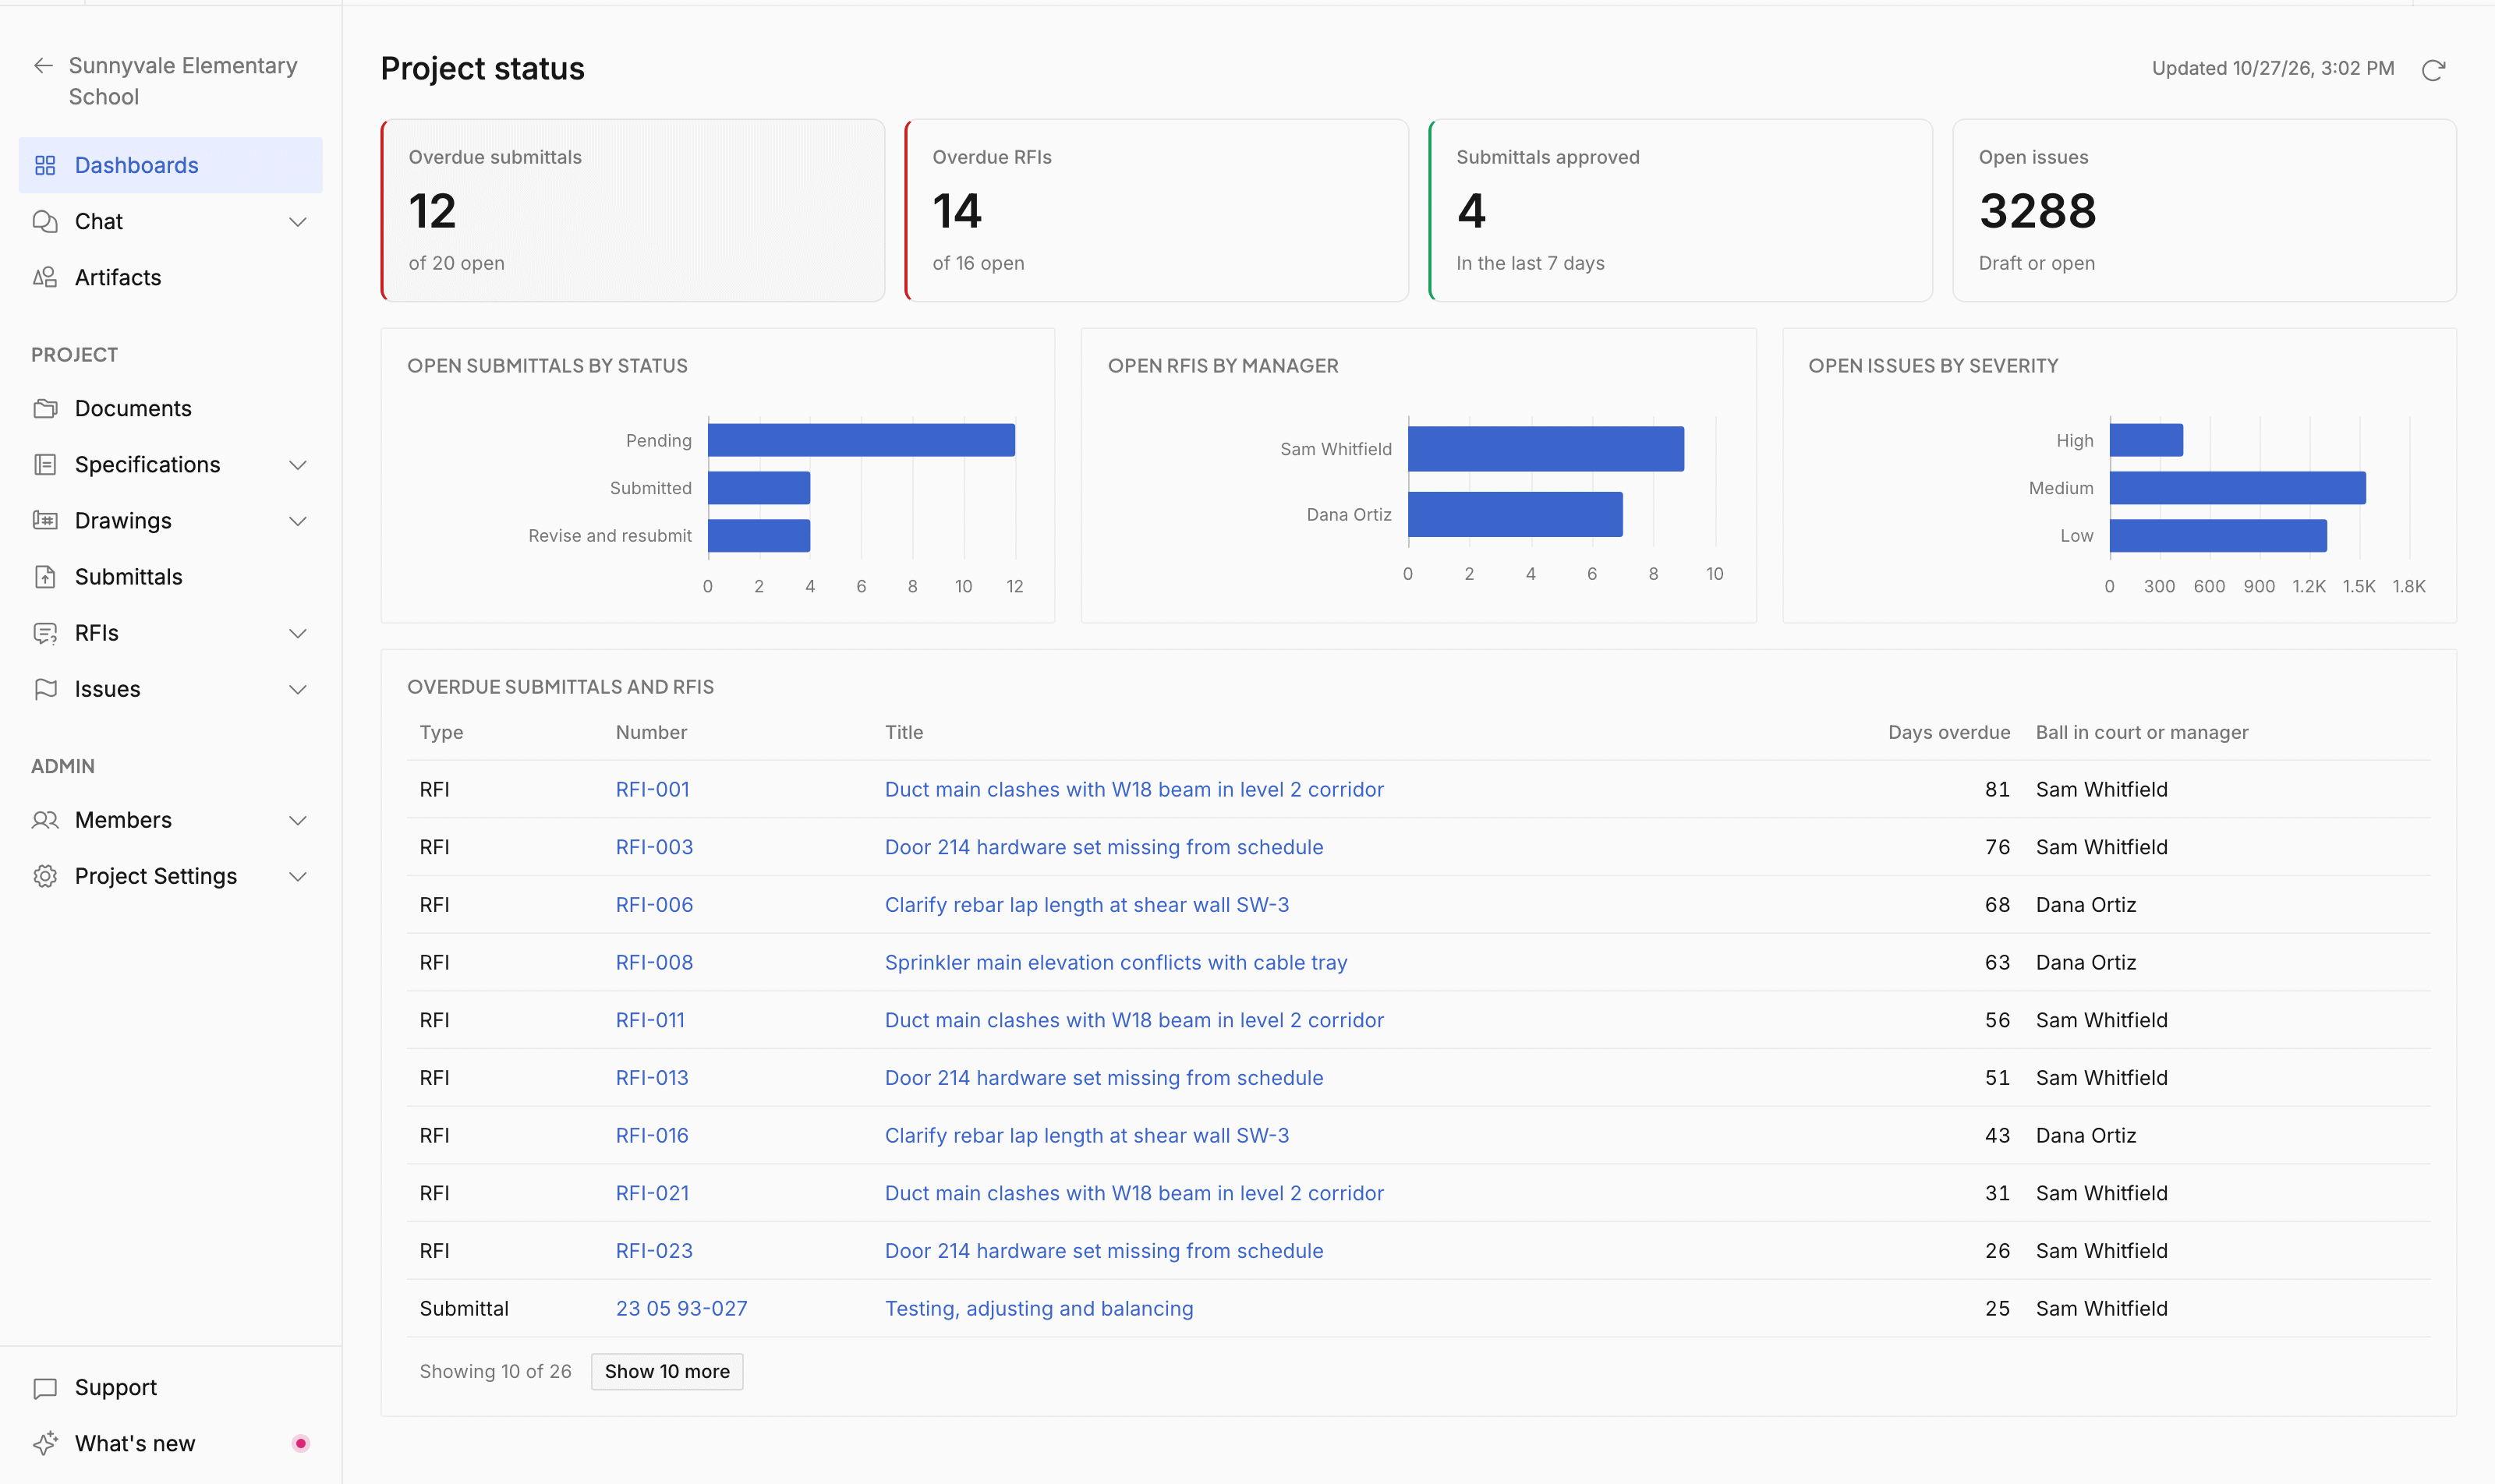This screenshot has width=2495, height=1484.
Task: Click the Sam Whitfield bar in RFIs chart
Action: 1545,449
